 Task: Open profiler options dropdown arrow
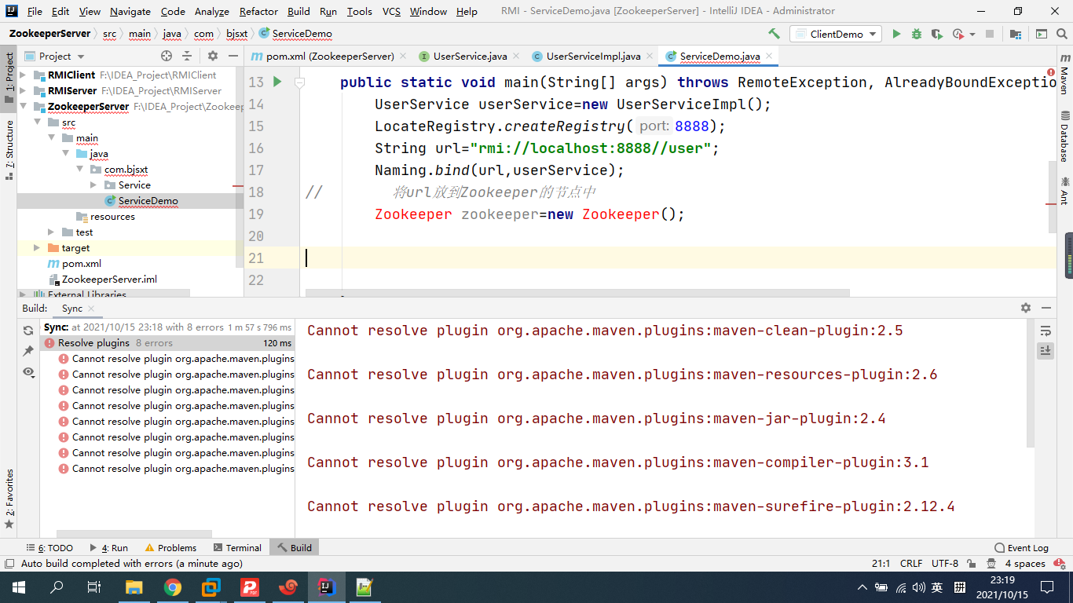click(x=972, y=34)
